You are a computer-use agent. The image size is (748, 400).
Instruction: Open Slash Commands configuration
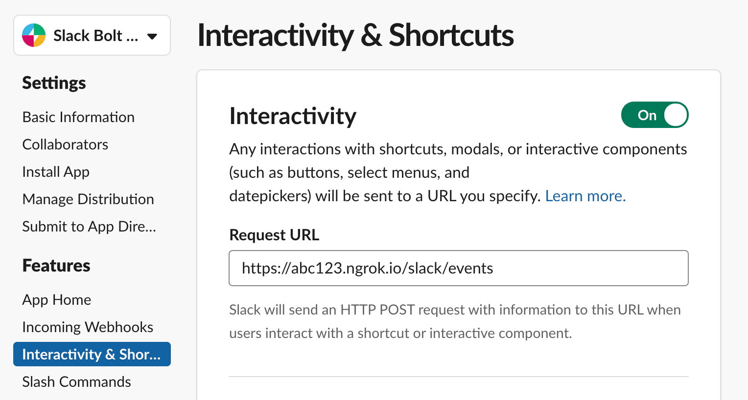point(76,381)
